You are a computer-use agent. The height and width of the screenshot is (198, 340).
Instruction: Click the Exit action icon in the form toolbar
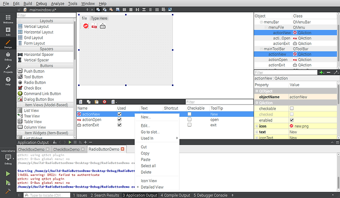pyautogui.click(x=102, y=26)
